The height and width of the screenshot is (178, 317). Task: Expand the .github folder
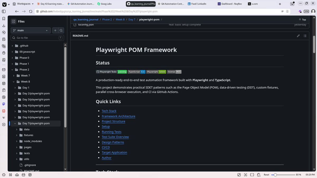coord(12,46)
